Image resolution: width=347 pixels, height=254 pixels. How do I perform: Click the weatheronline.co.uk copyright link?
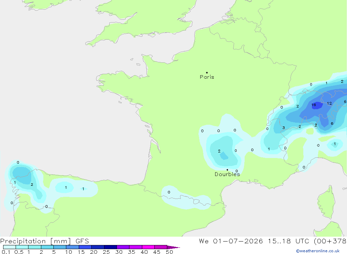tap(318, 251)
